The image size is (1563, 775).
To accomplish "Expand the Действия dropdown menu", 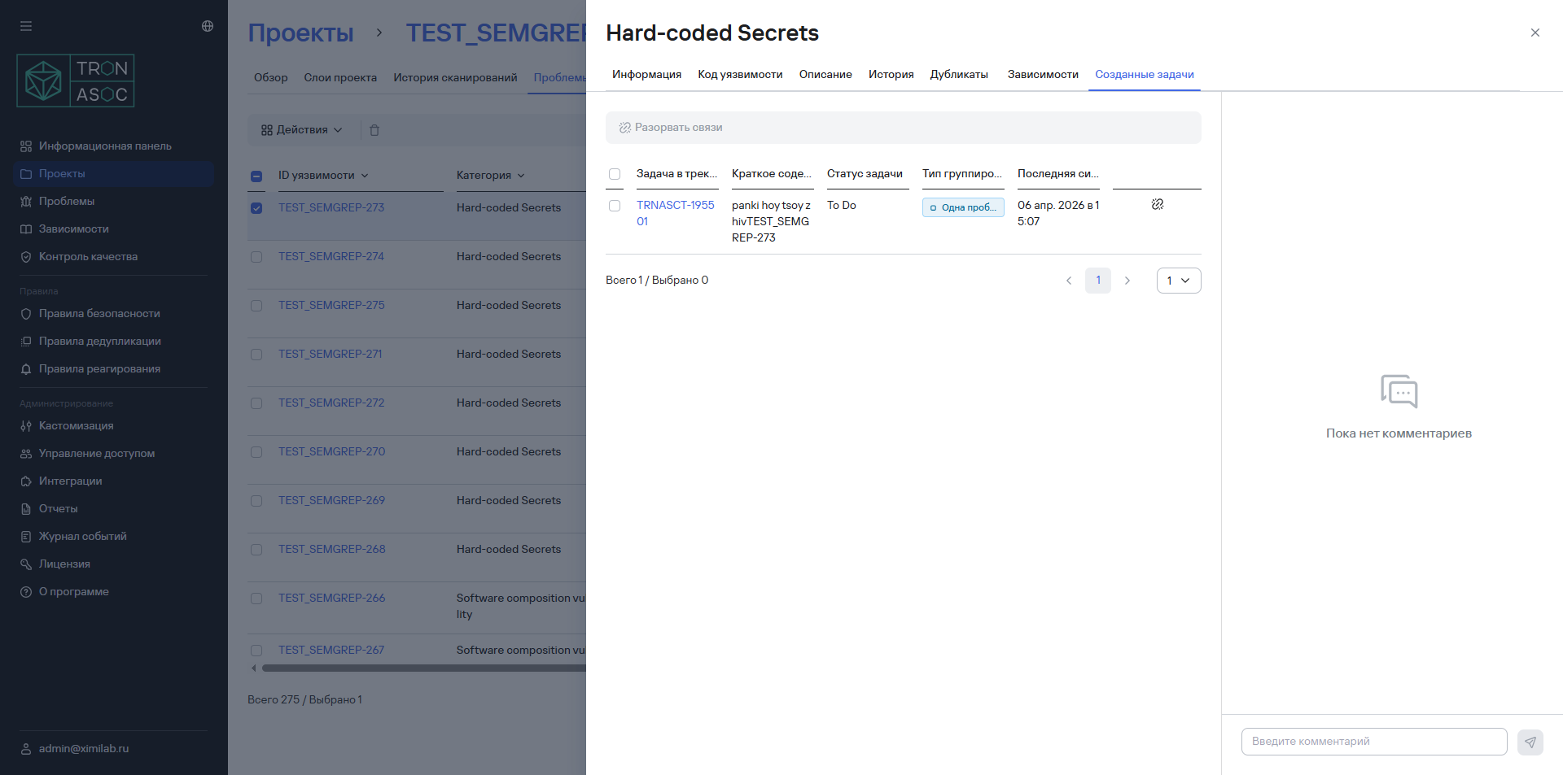I will coord(302,130).
